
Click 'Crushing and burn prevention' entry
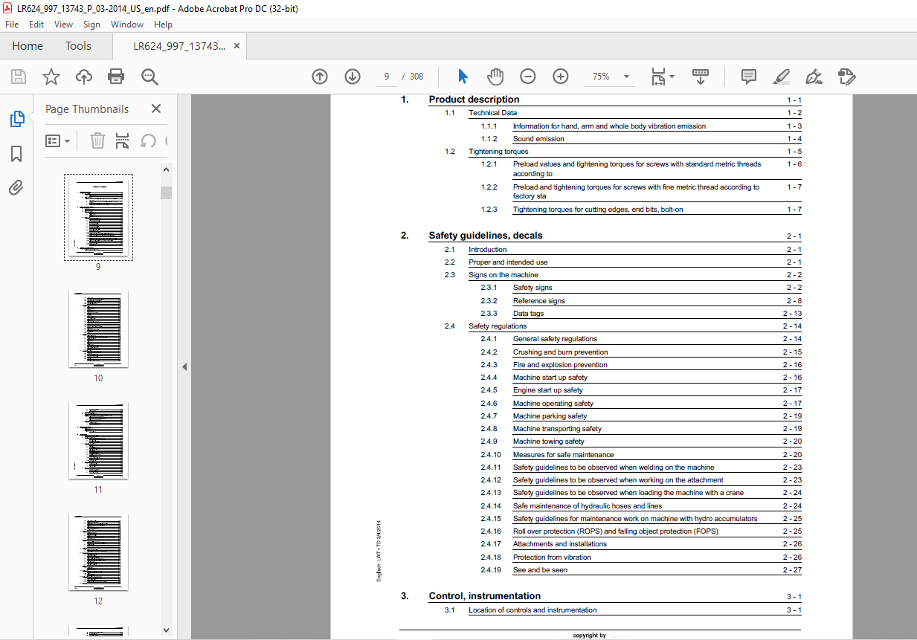(x=560, y=352)
